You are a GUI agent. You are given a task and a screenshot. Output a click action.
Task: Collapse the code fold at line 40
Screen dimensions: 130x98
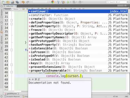pos(12,50)
